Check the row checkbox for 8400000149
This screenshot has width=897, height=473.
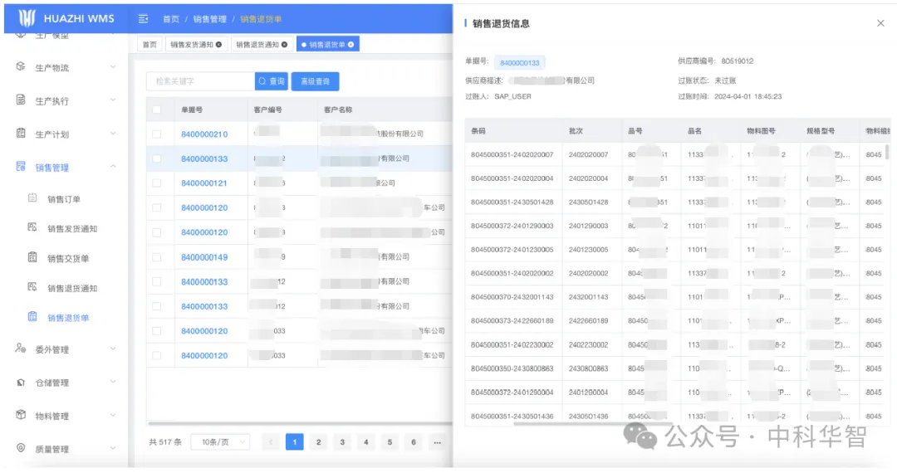point(157,257)
